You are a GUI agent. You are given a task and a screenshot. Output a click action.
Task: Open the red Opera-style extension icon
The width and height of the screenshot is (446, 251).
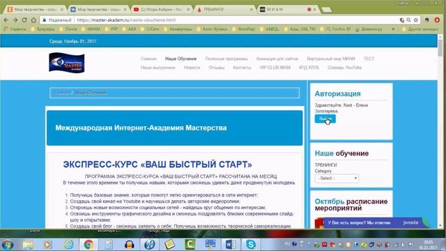(x=437, y=20)
